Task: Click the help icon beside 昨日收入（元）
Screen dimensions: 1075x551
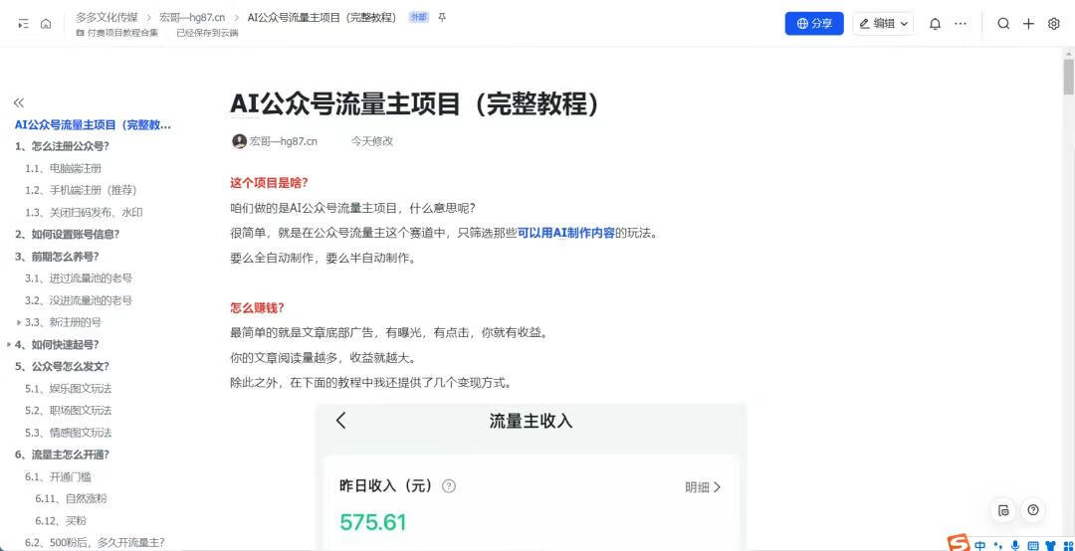Action: [x=449, y=486]
